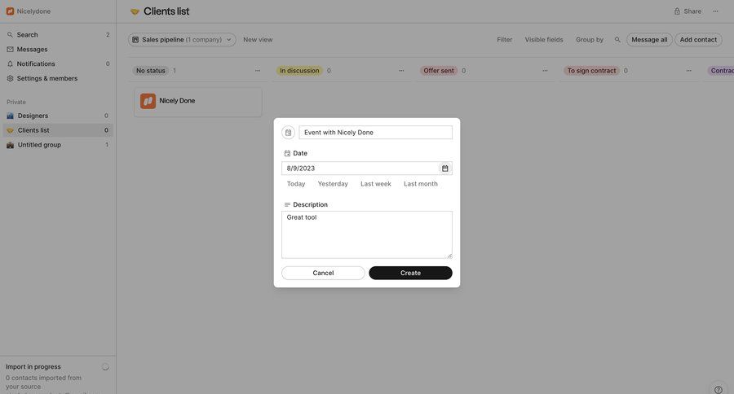The height and width of the screenshot is (394, 734).
Task: Click the help question mark icon
Action: click(x=719, y=389)
